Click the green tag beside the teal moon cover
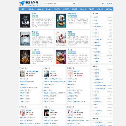Viewport: 126px width, 126px height. 70,16
